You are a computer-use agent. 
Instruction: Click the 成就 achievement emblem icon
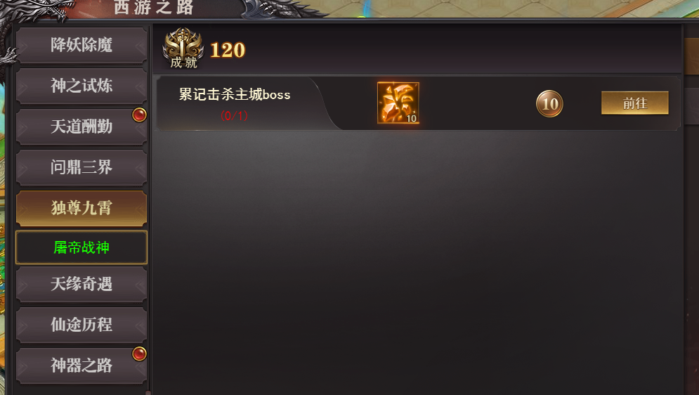[183, 48]
